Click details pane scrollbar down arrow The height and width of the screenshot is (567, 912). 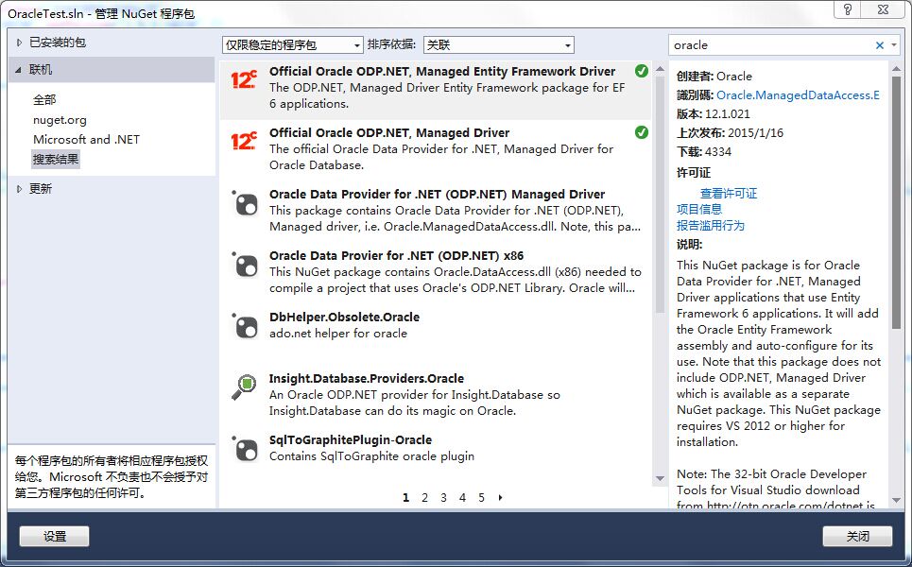[896, 500]
